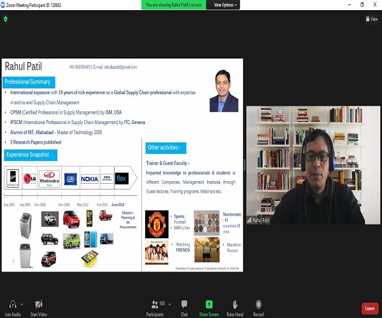Open the View layout menu at top right

tap(372, 19)
